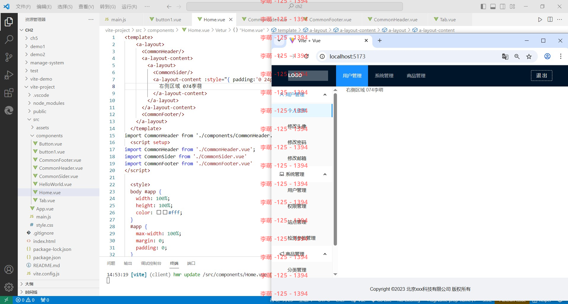Open the 文件(F) menu

23,6
